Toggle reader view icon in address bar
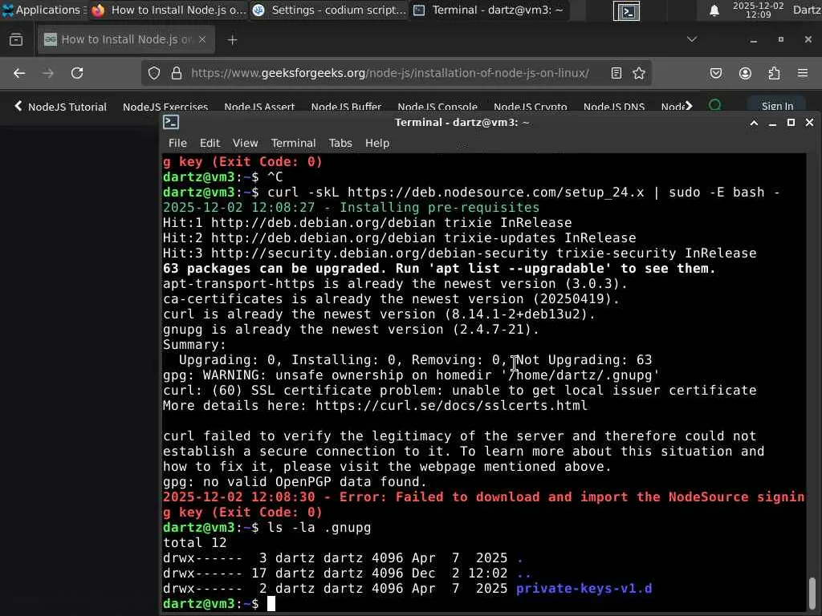This screenshot has height=616, width=822. [616, 73]
